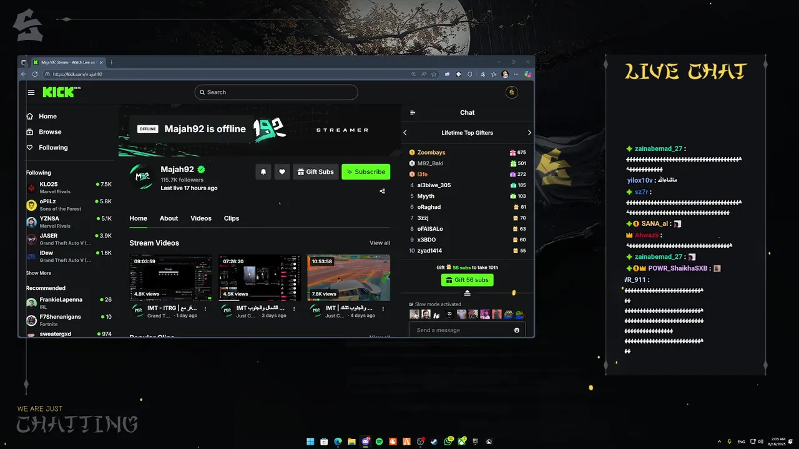Switch to the Videos tab

click(x=201, y=218)
